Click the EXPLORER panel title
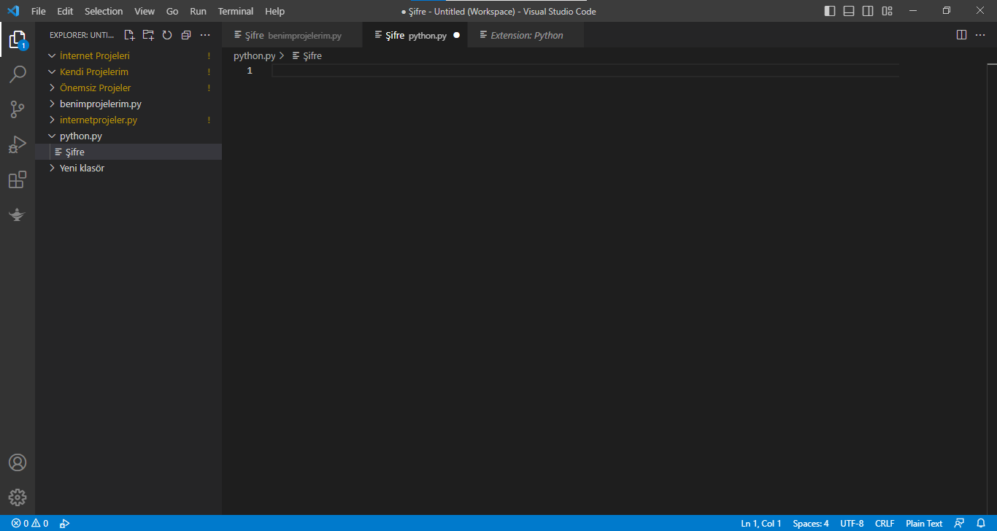The width and height of the screenshot is (997, 531). point(82,35)
